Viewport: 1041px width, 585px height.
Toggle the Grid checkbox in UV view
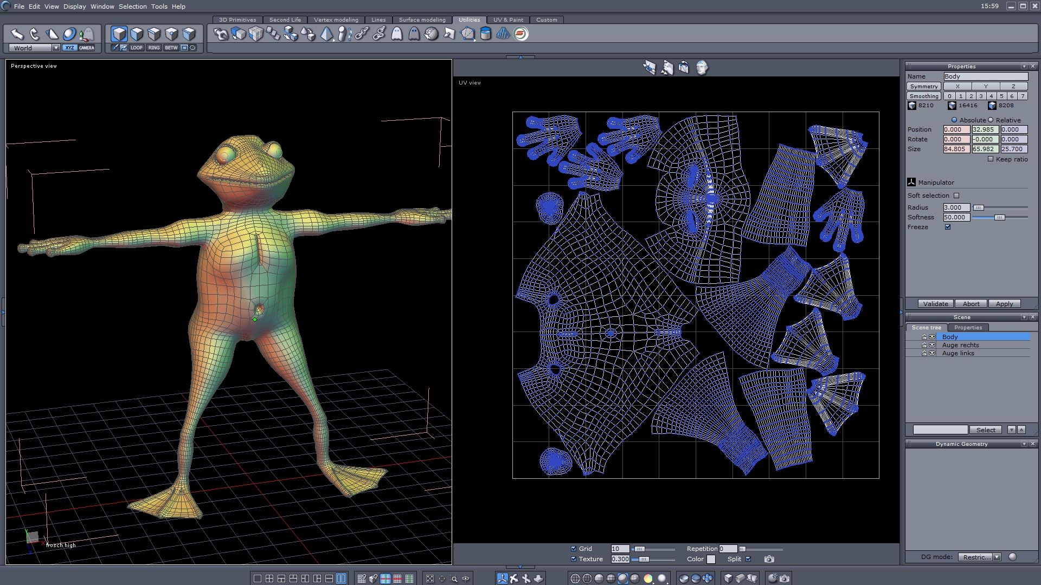tap(574, 549)
